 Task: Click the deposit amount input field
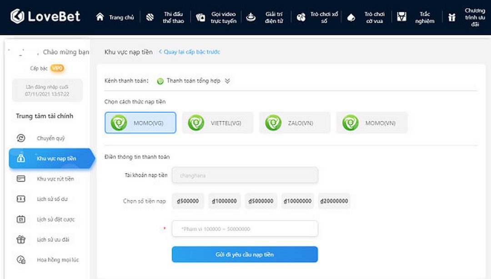pos(245,229)
